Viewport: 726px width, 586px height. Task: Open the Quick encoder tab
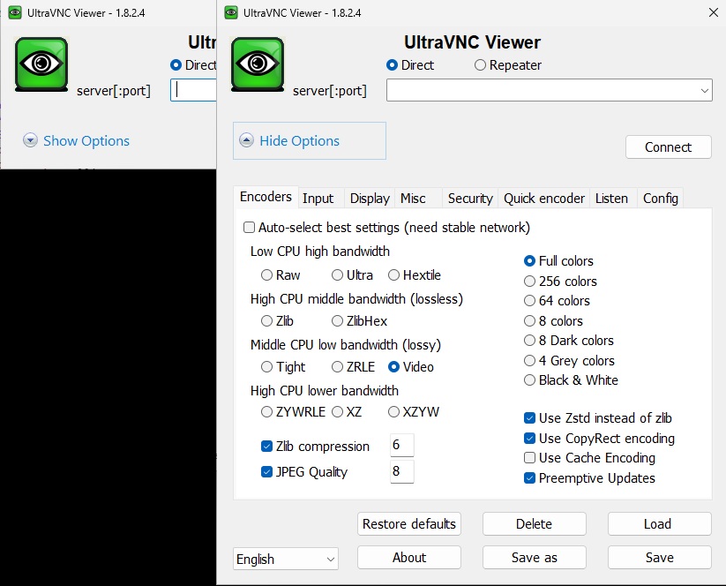[x=544, y=199]
